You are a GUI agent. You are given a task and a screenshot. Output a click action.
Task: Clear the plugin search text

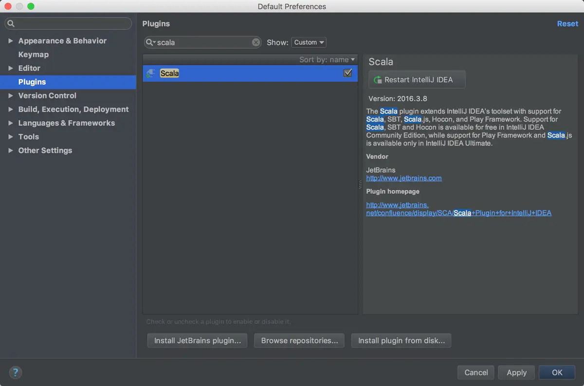click(x=256, y=42)
